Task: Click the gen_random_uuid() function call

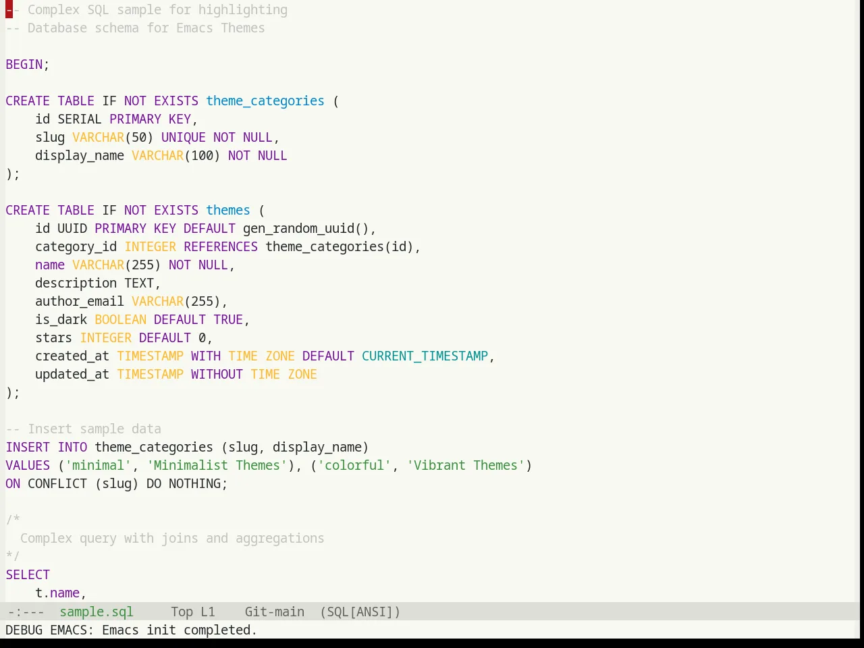Action: coord(306,228)
